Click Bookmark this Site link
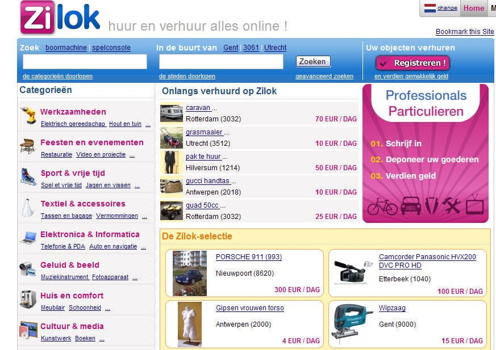 tap(465, 32)
